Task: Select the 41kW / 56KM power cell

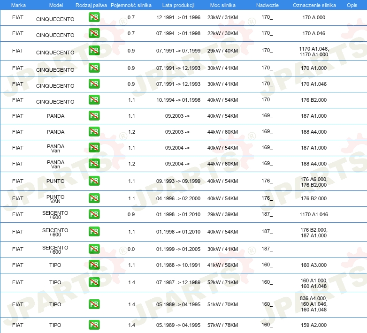Action: (x=222, y=265)
